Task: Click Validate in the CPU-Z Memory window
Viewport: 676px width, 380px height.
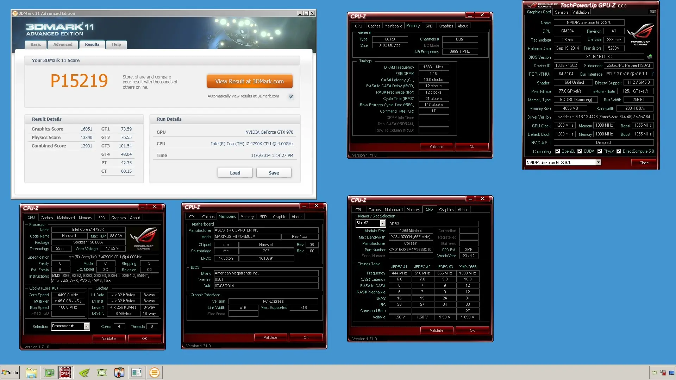Action: pos(436,147)
